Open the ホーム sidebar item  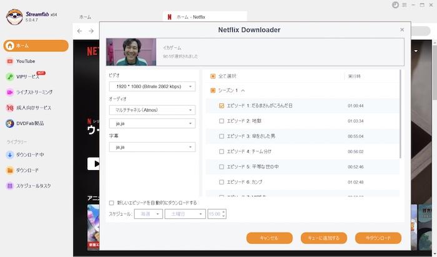click(x=36, y=46)
